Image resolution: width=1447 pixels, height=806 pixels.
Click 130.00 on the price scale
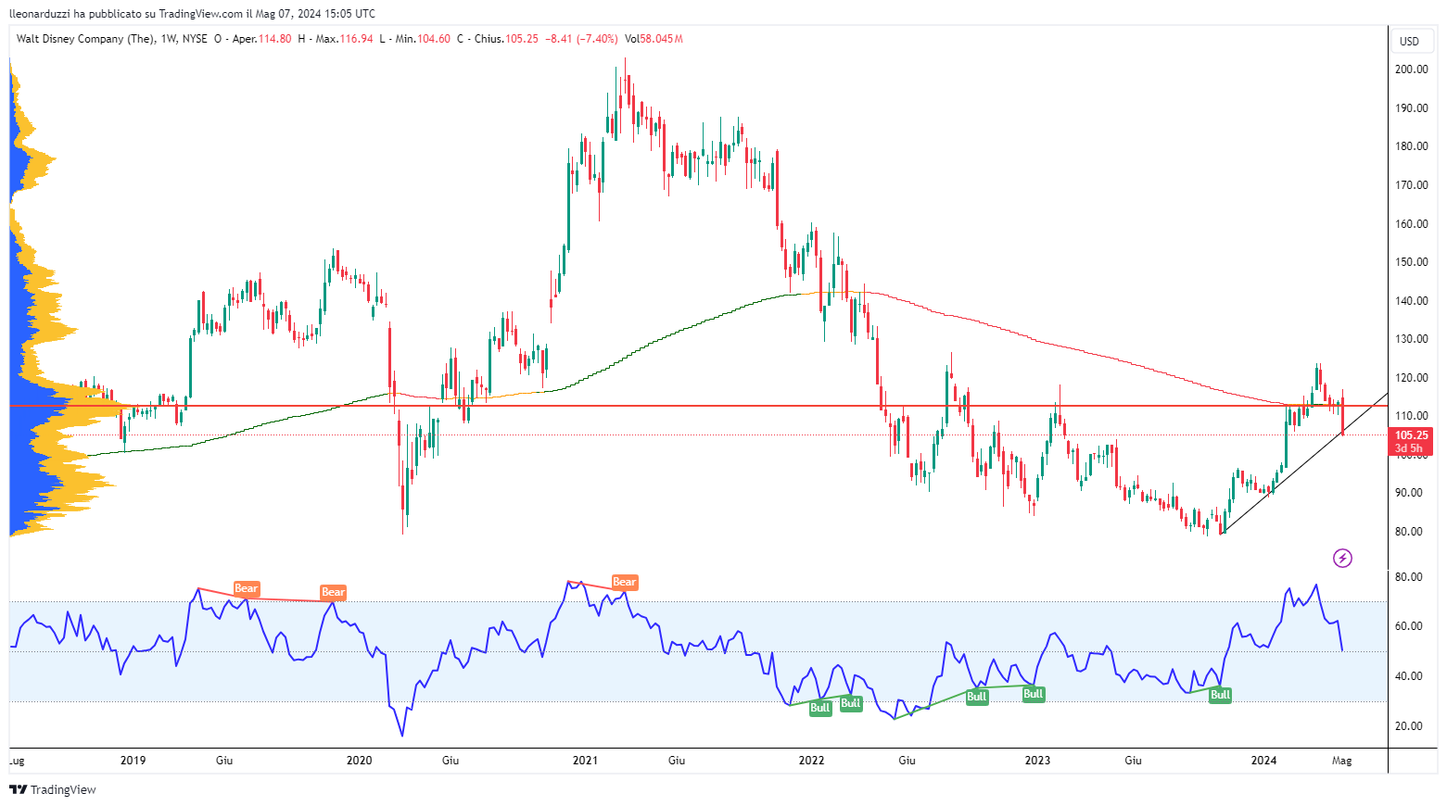(x=1411, y=339)
